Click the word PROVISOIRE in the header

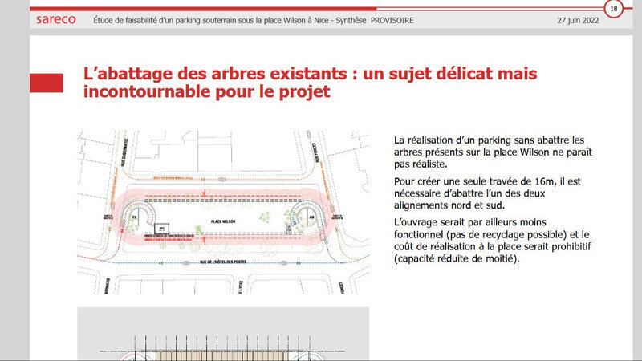tap(392, 19)
